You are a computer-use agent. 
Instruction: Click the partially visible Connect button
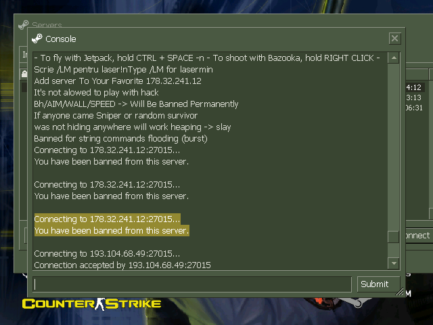click(417, 236)
